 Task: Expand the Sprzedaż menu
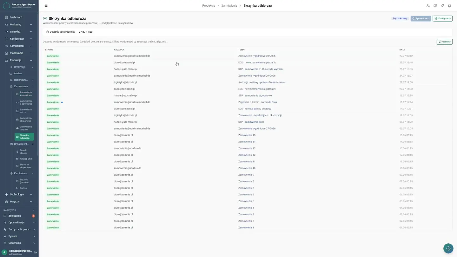(19, 32)
